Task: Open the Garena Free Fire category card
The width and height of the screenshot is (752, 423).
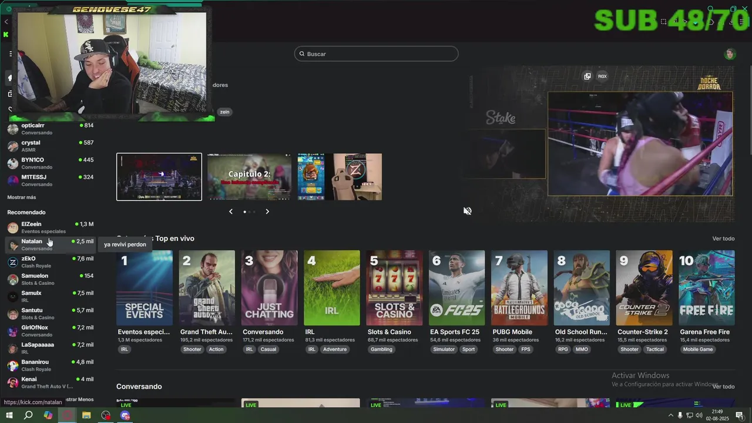Action: coord(707,288)
